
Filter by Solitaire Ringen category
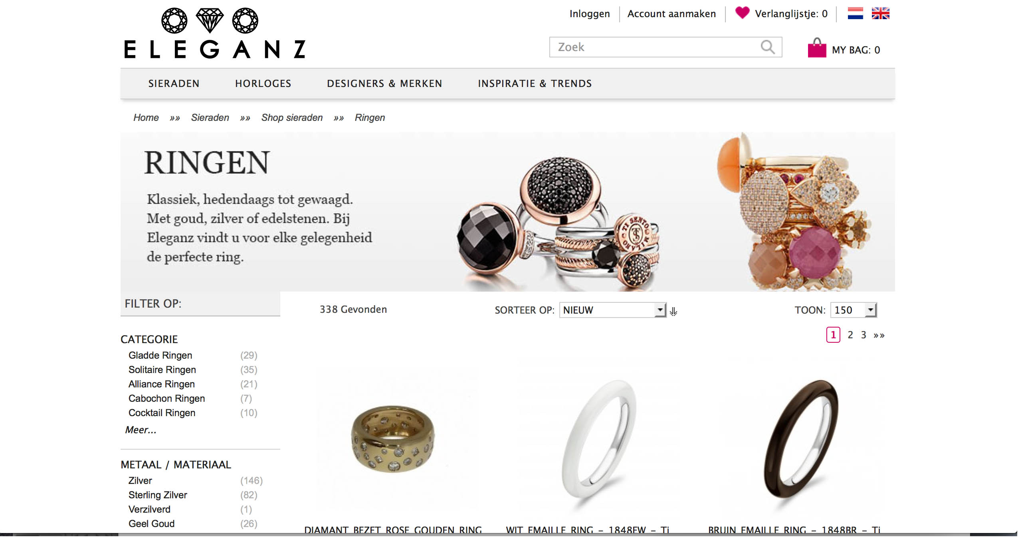coord(162,370)
